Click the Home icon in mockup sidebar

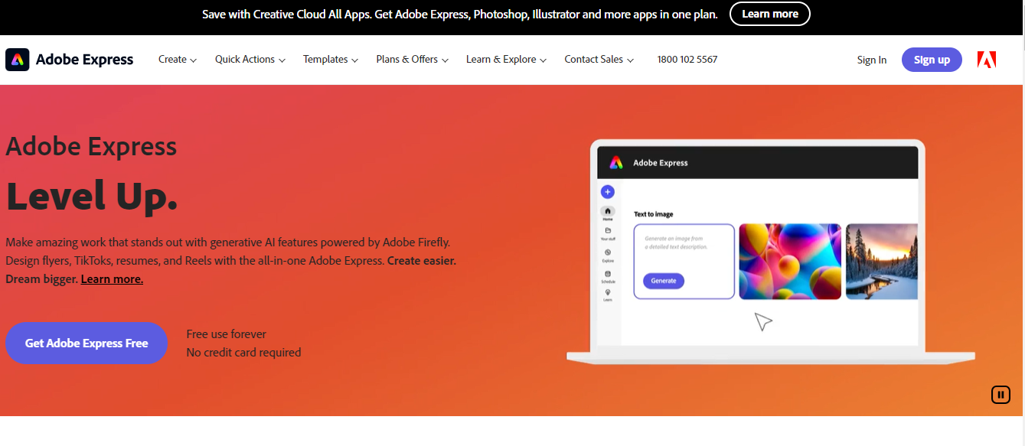pyautogui.click(x=608, y=211)
